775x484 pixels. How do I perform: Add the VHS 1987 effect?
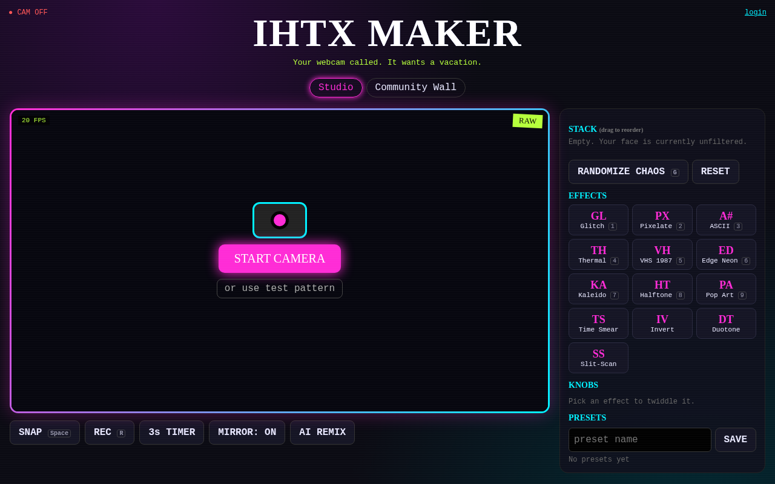click(x=662, y=254)
